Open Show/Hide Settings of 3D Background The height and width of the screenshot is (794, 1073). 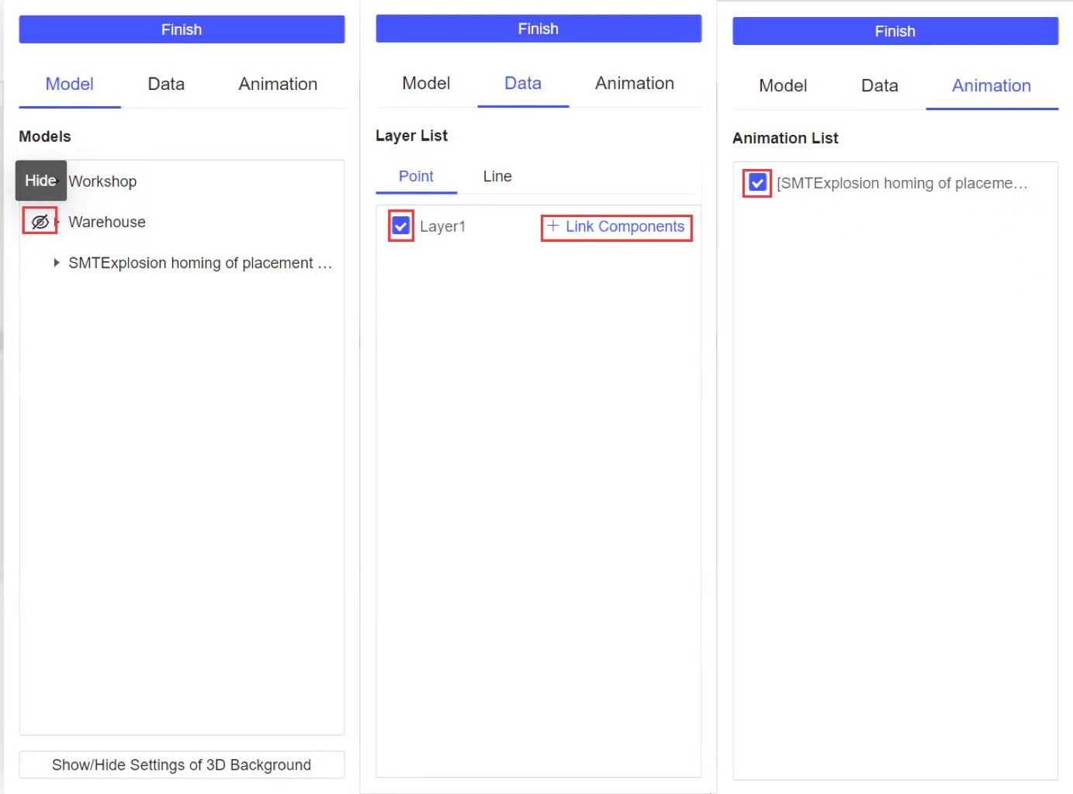pyautogui.click(x=182, y=765)
